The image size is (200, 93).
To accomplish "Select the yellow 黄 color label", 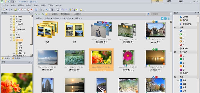I will coord(182,66).
